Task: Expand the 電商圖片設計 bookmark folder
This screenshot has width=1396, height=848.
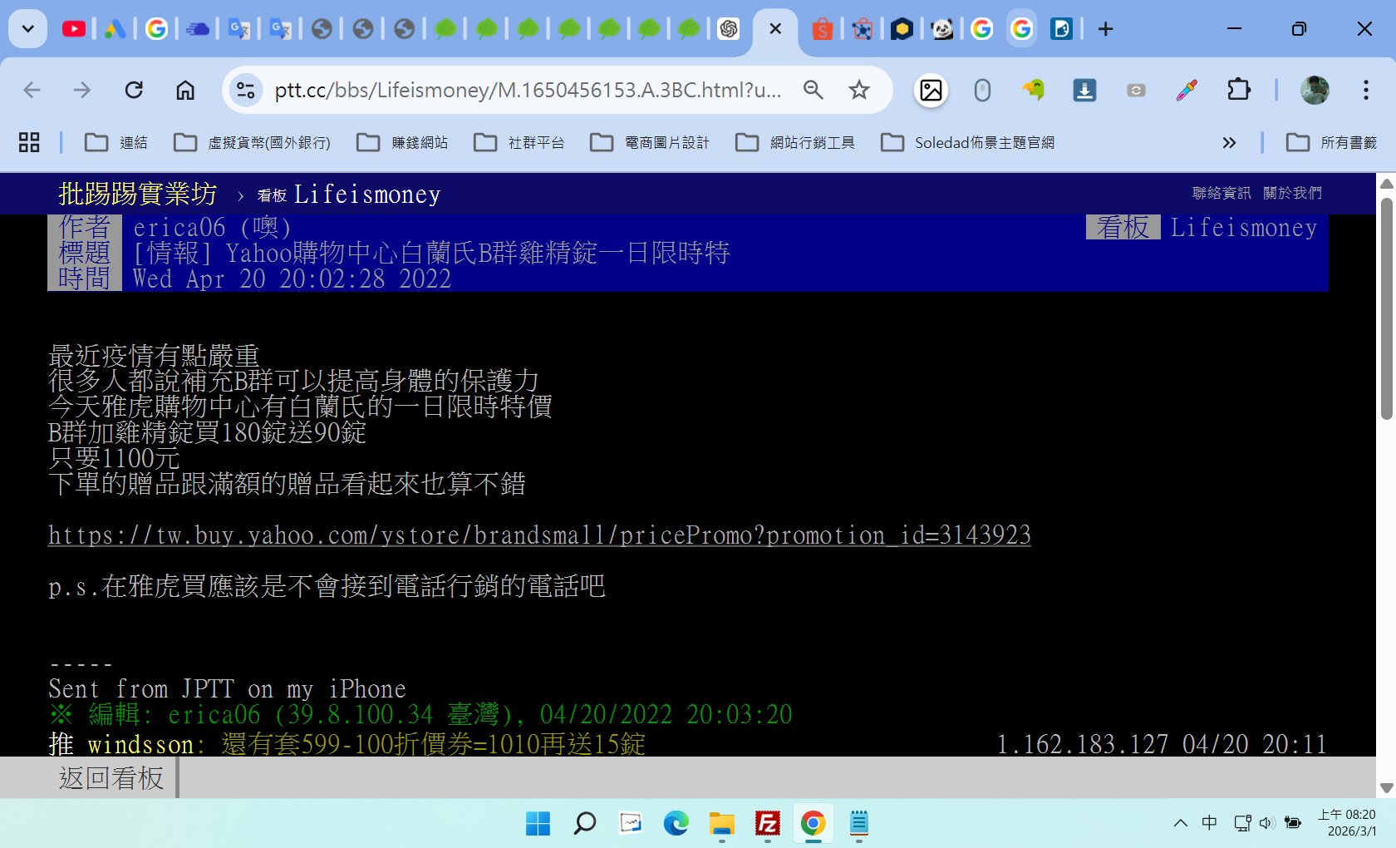Action: coord(650,143)
